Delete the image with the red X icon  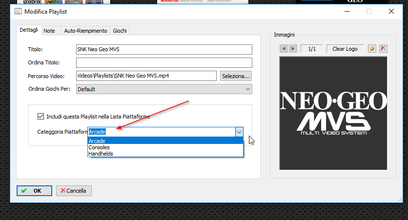(383, 49)
